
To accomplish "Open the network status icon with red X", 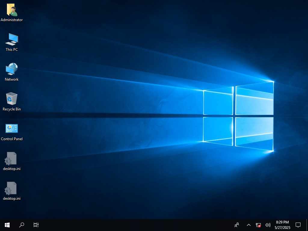I will [x=258, y=225].
